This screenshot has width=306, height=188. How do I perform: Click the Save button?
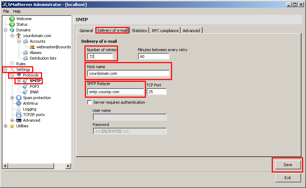288,165
